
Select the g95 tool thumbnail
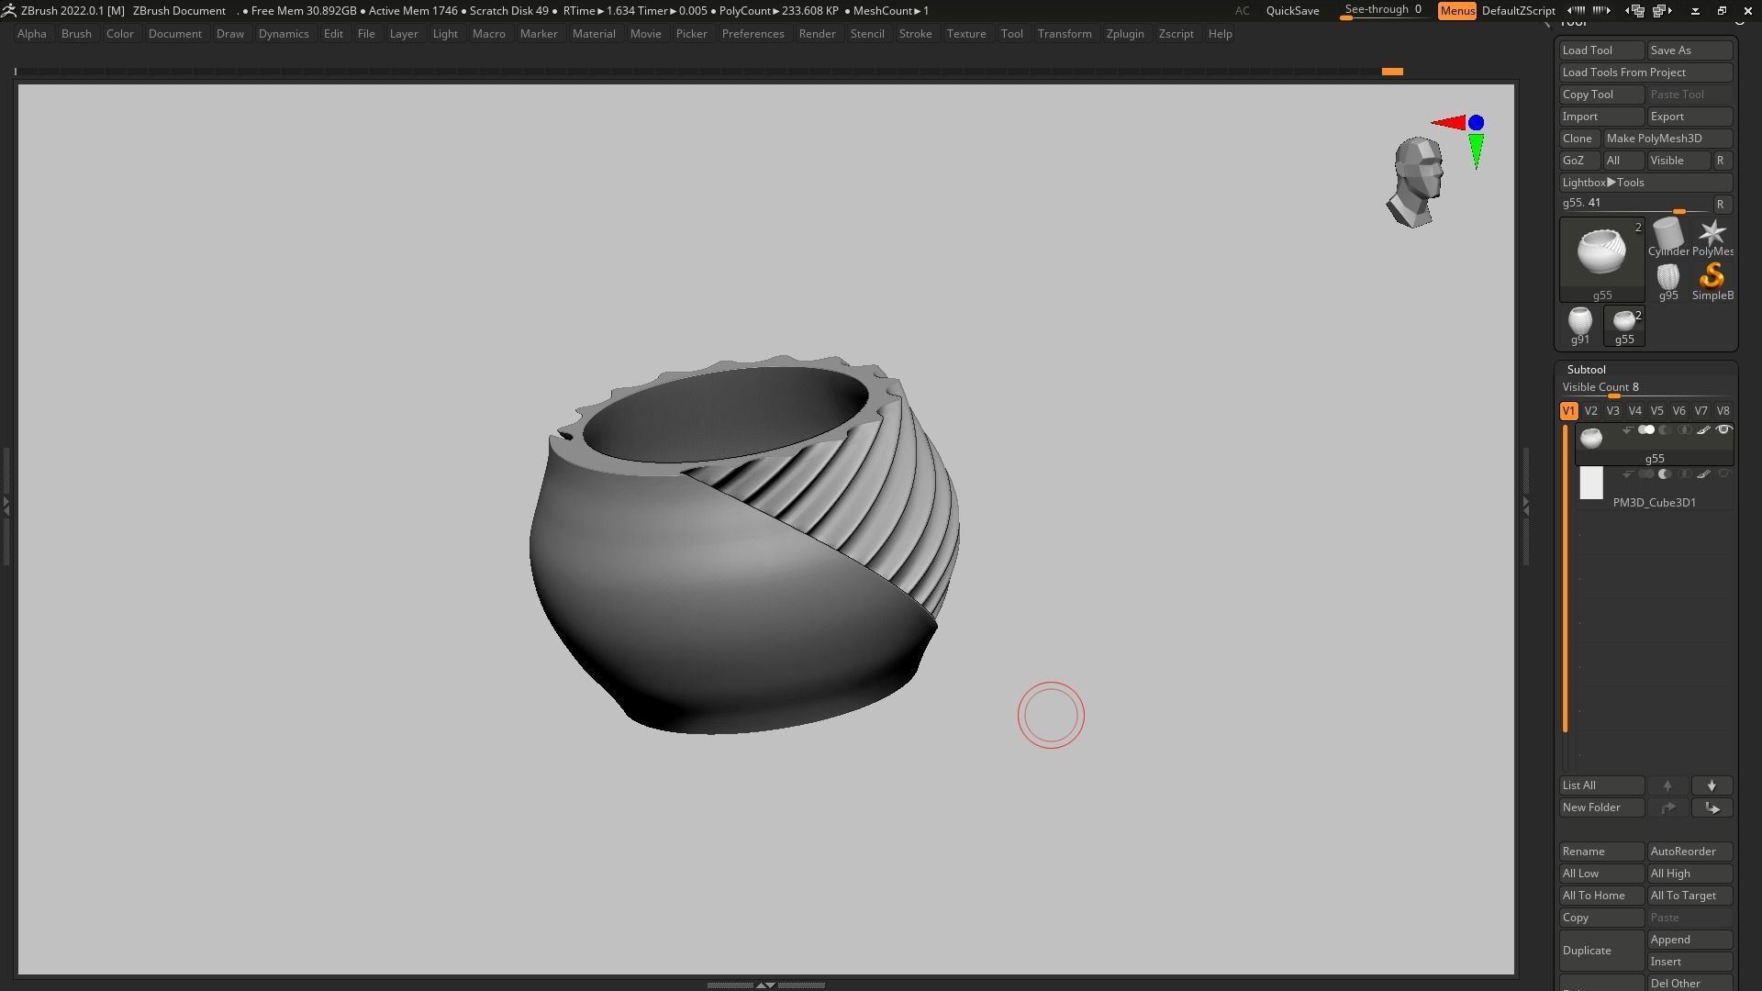[x=1667, y=281]
